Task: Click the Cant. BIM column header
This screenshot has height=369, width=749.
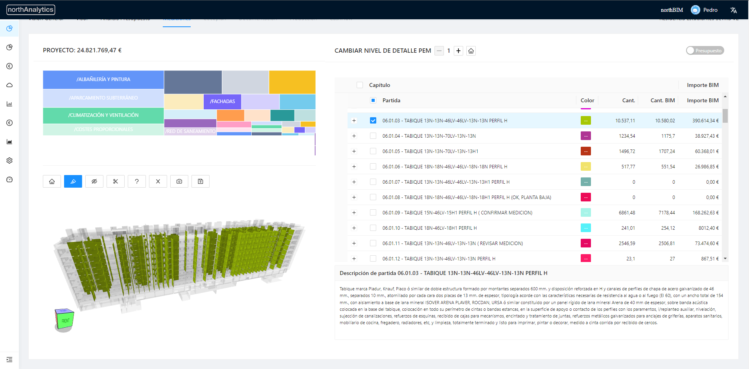Action: [663, 100]
